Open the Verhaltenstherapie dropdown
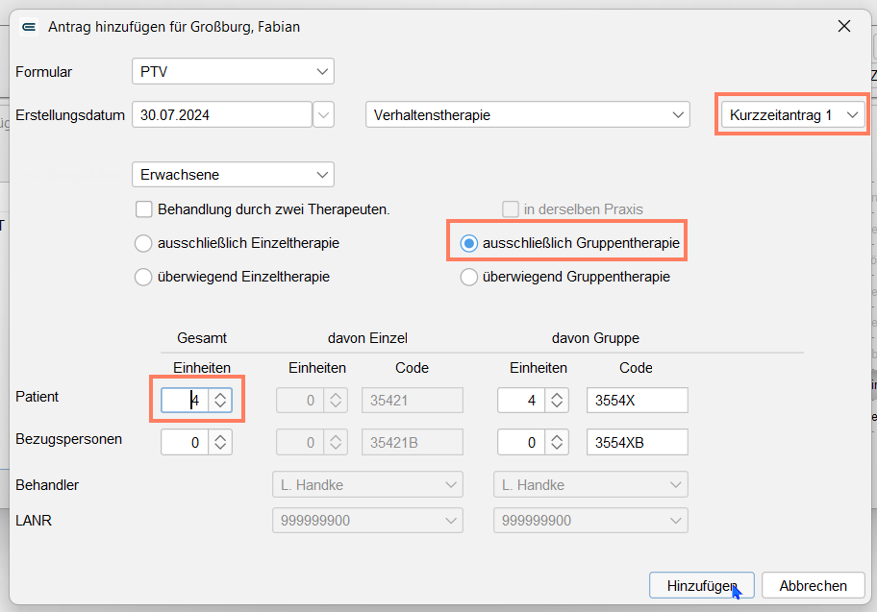 [x=527, y=114]
